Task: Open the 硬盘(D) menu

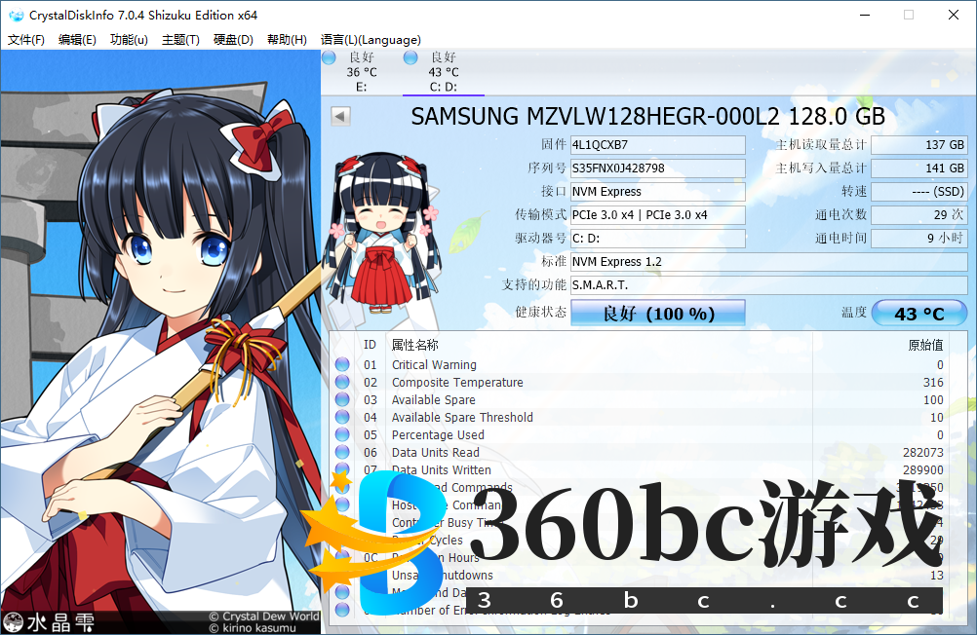Action: (x=233, y=40)
